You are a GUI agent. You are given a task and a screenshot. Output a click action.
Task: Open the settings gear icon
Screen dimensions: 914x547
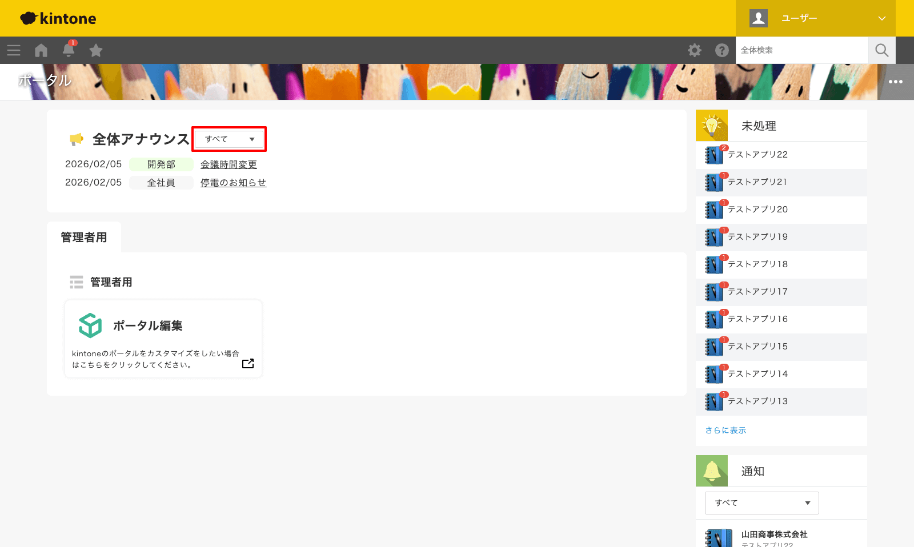click(695, 50)
